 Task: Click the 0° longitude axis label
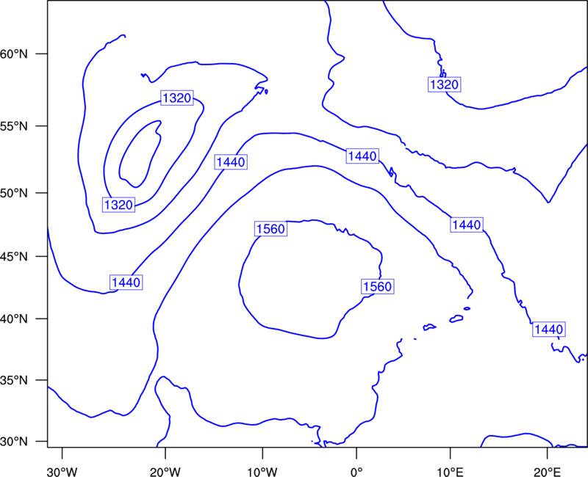coord(356,472)
